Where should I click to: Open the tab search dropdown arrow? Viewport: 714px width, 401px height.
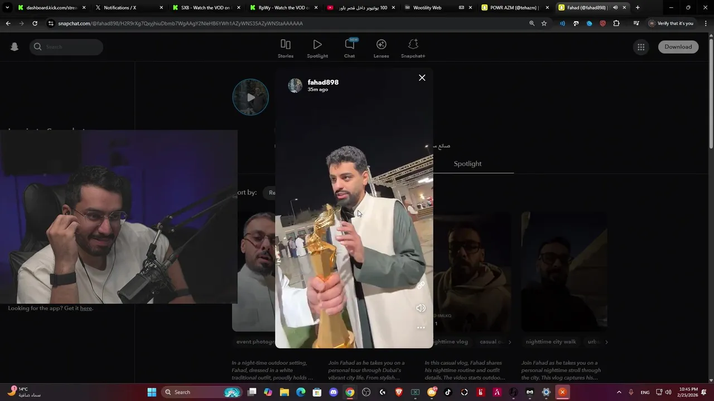[7, 8]
